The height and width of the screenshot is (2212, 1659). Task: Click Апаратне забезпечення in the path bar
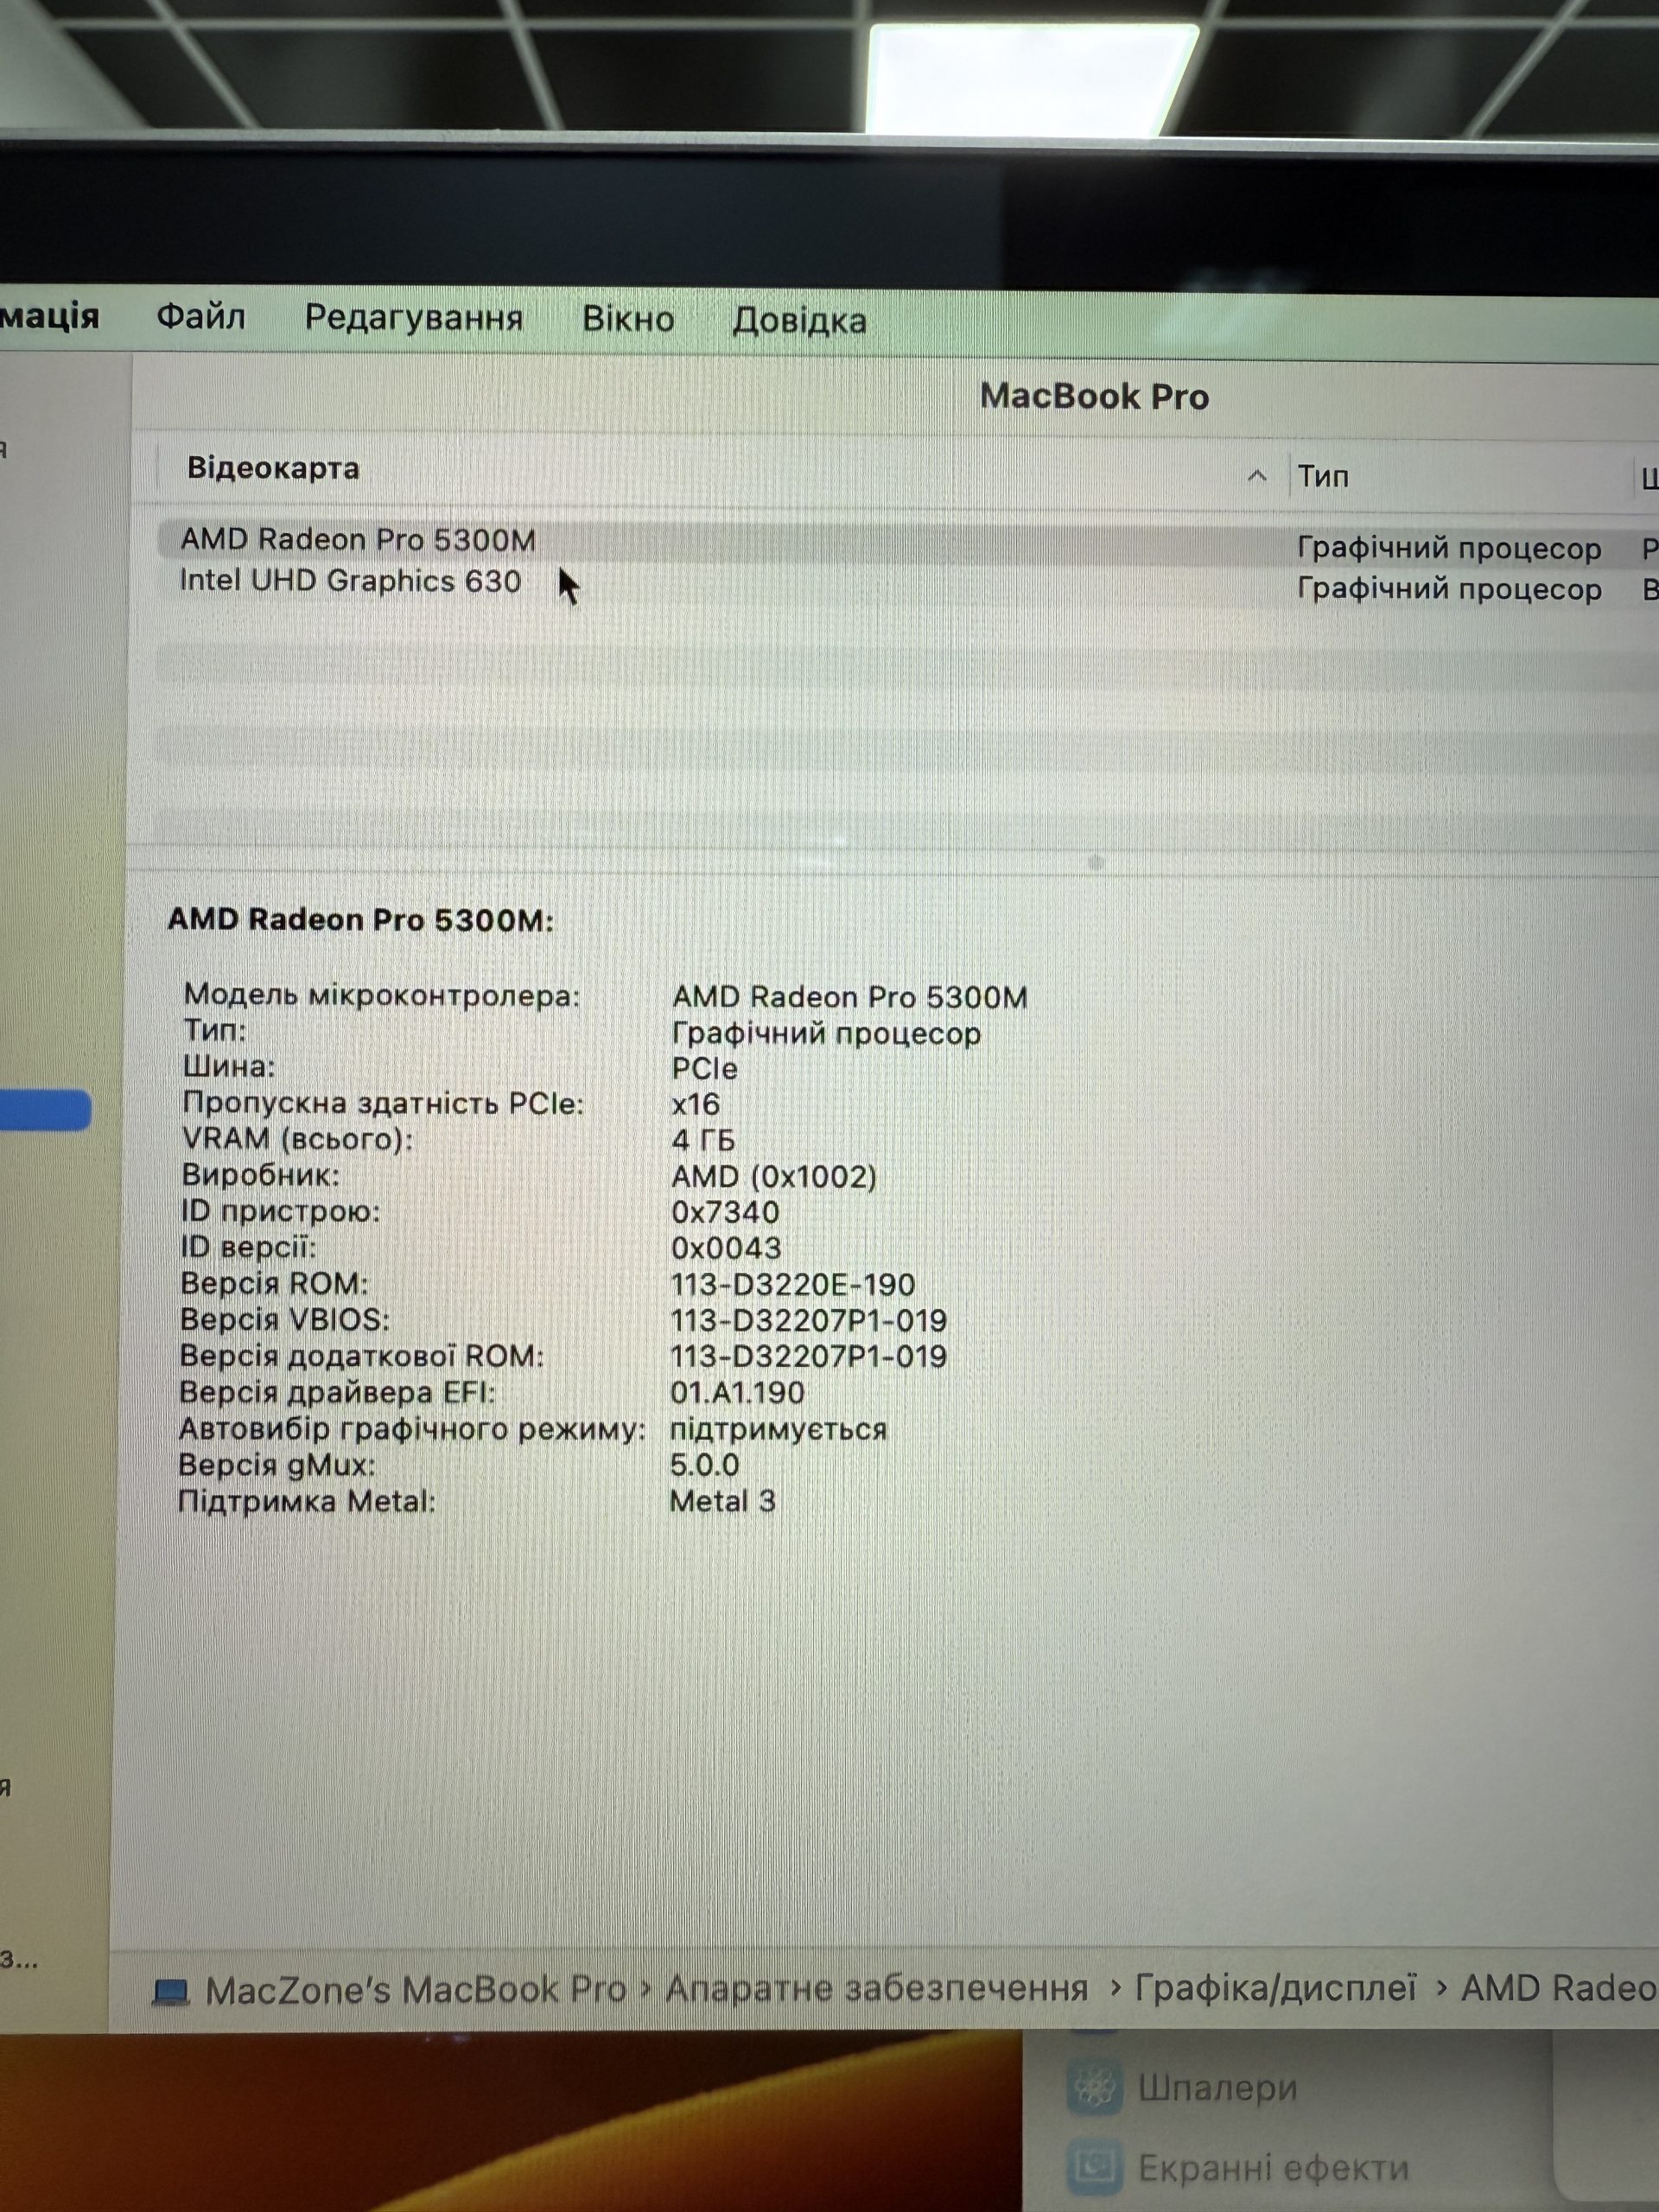877,1988
